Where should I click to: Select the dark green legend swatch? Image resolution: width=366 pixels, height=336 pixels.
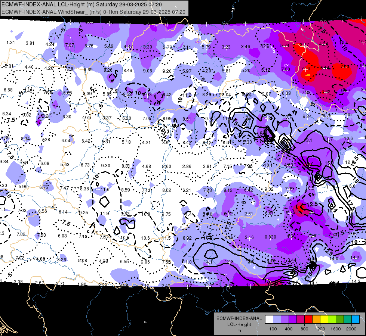click(340, 320)
